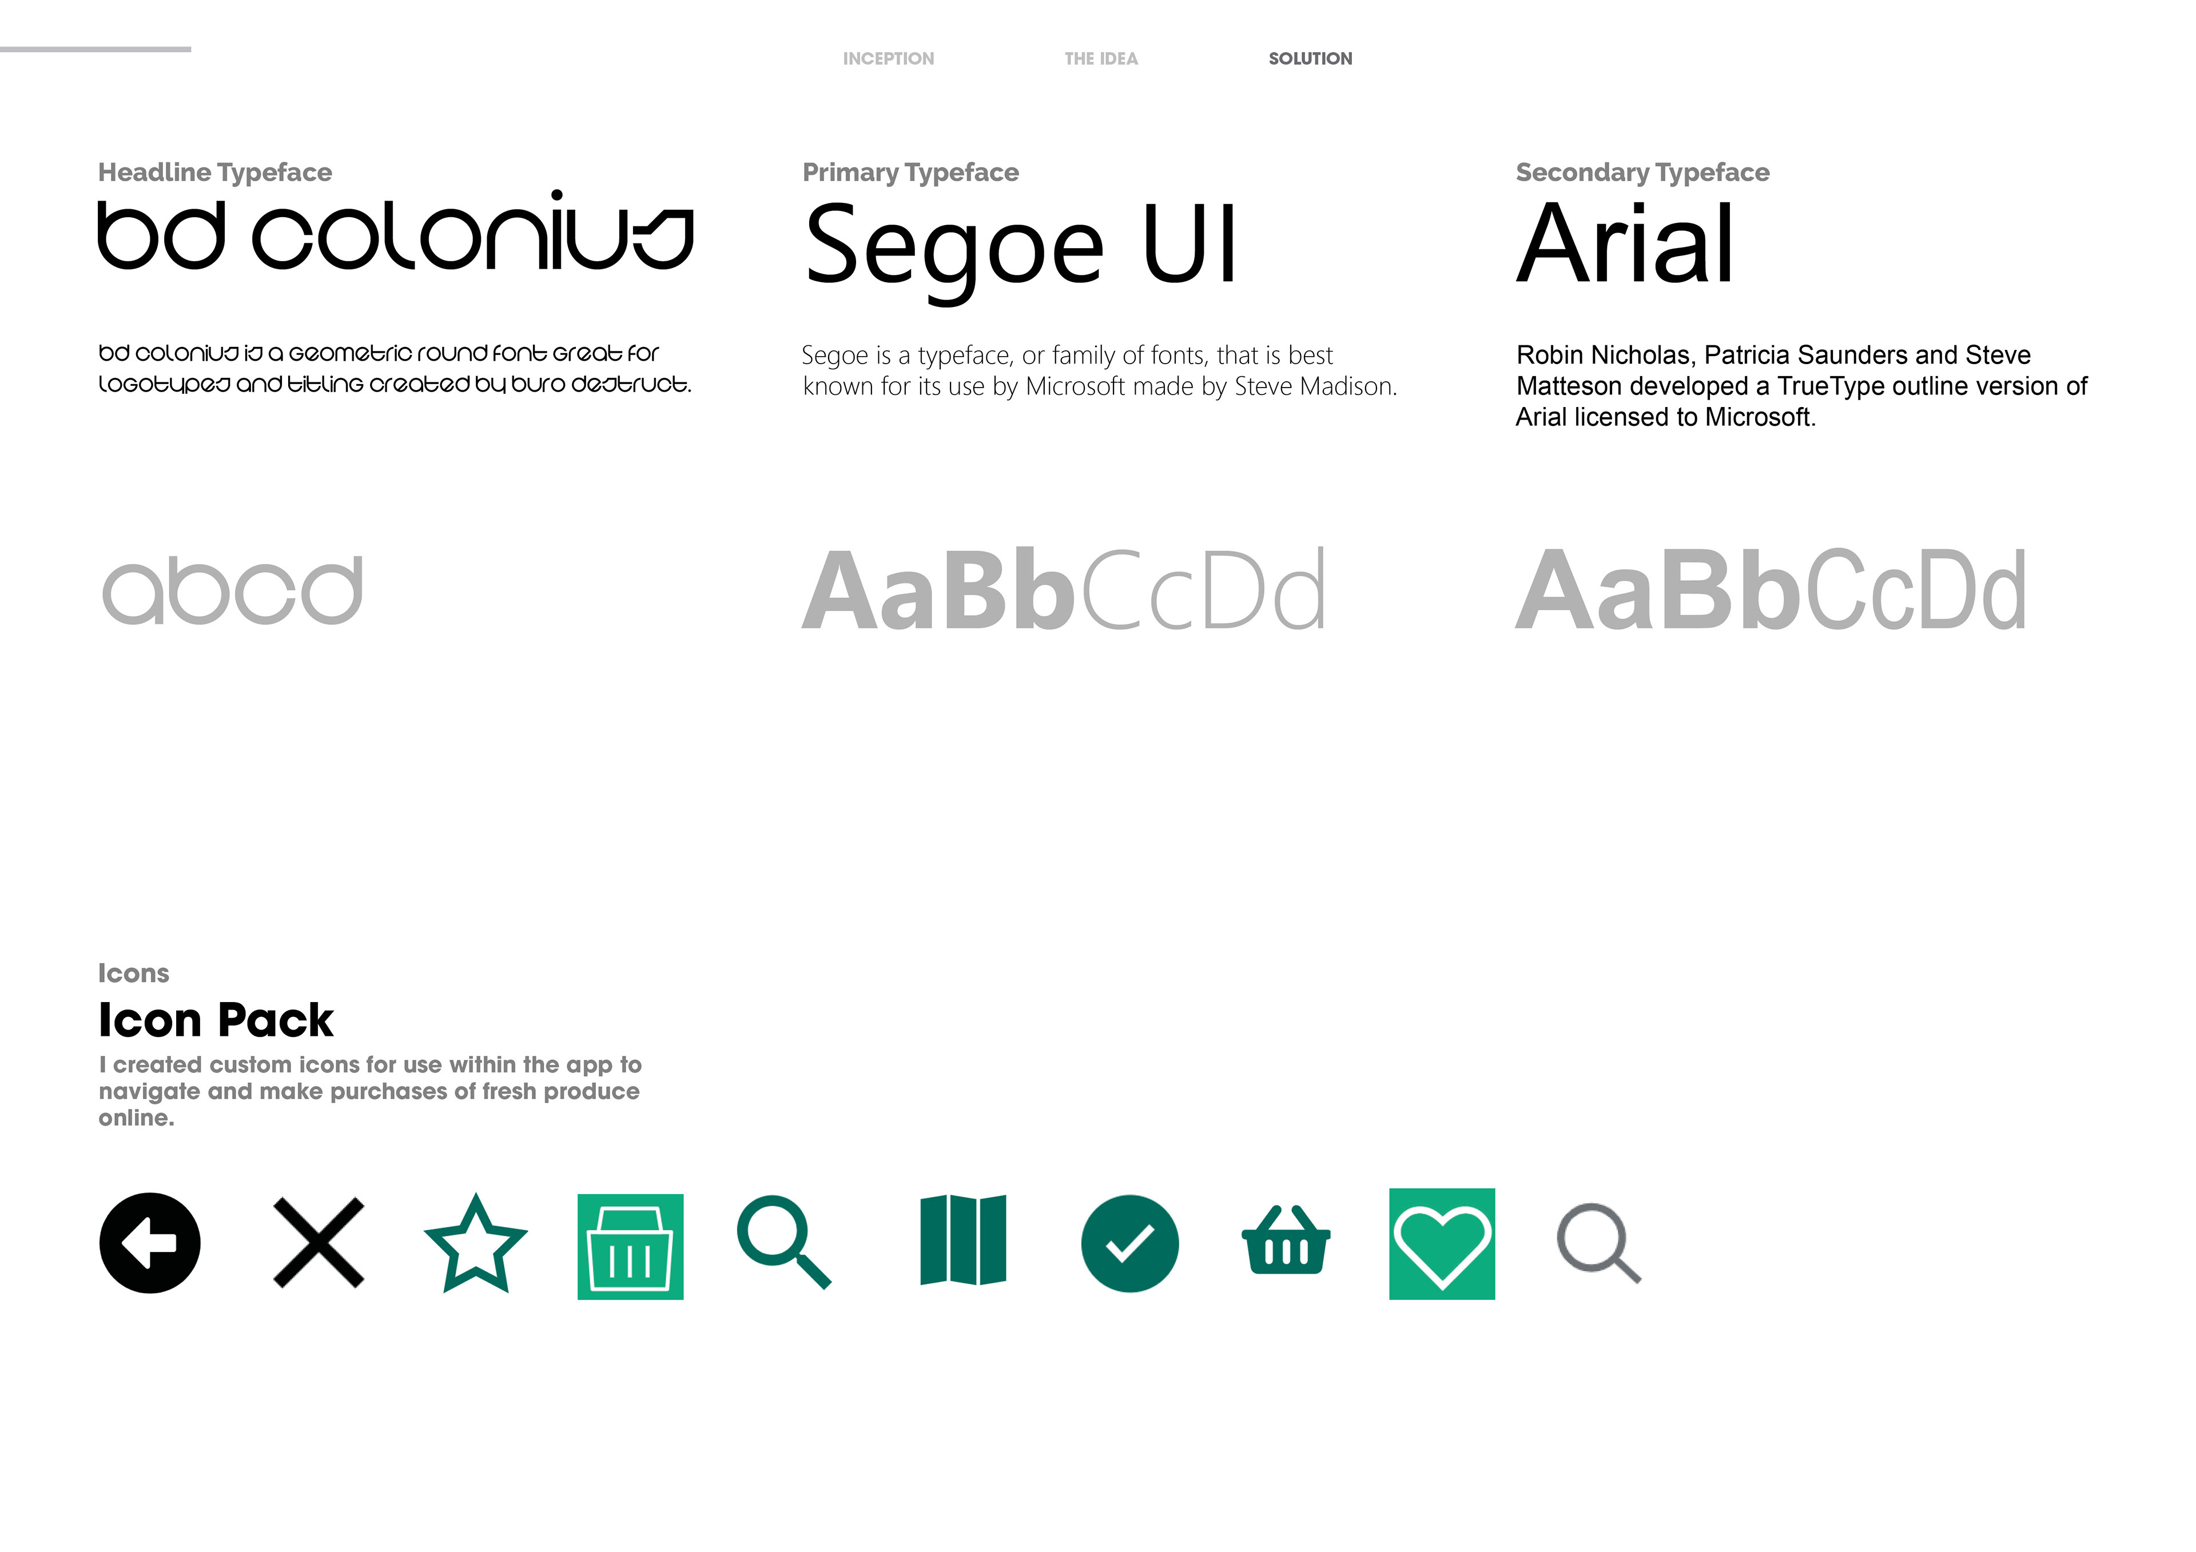Click the gray magnifying glass icon
Screen dimensions: 2196x1552
(x=1599, y=1242)
